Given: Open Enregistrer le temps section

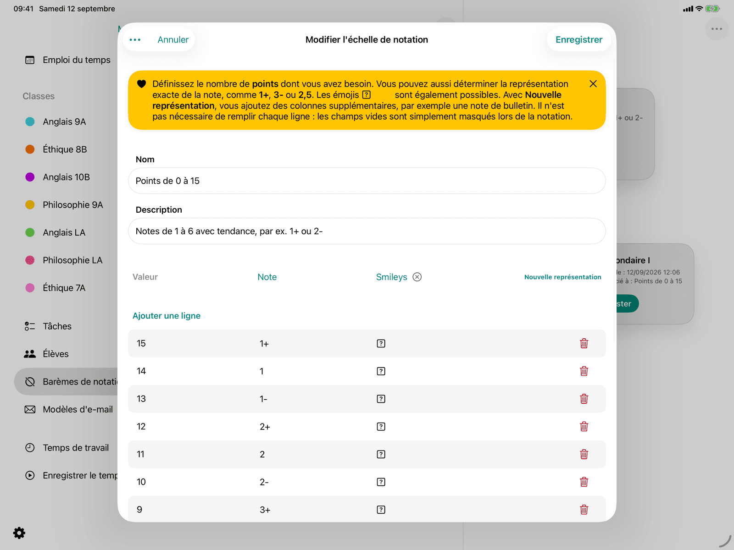Looking at the screenshot, I should pyautogui.click(x=71, y=476).
